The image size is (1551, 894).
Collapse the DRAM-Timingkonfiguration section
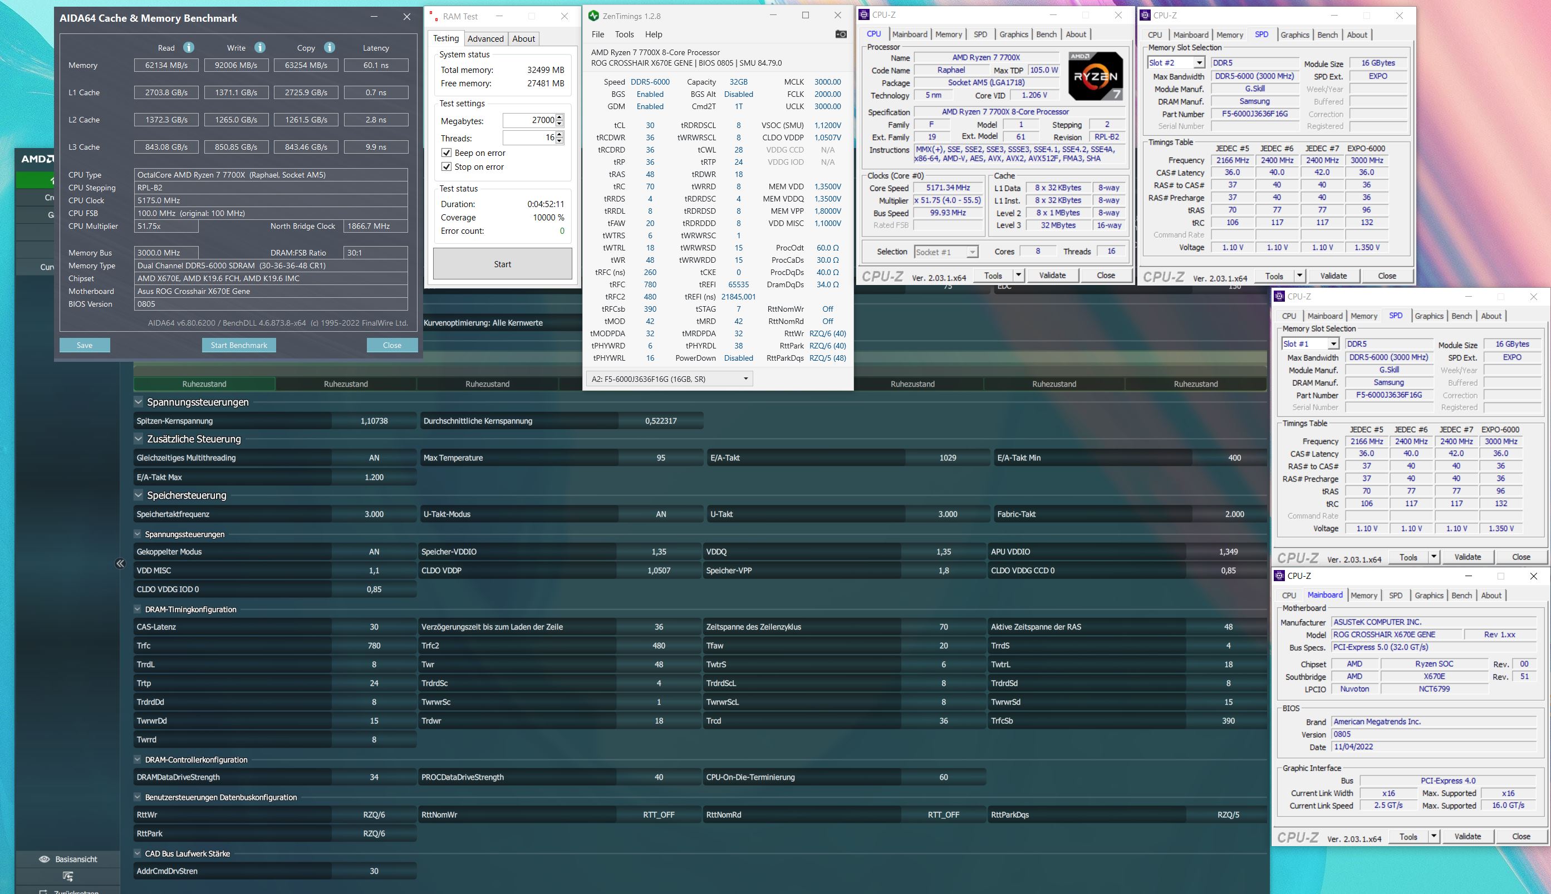click(138, 609)
